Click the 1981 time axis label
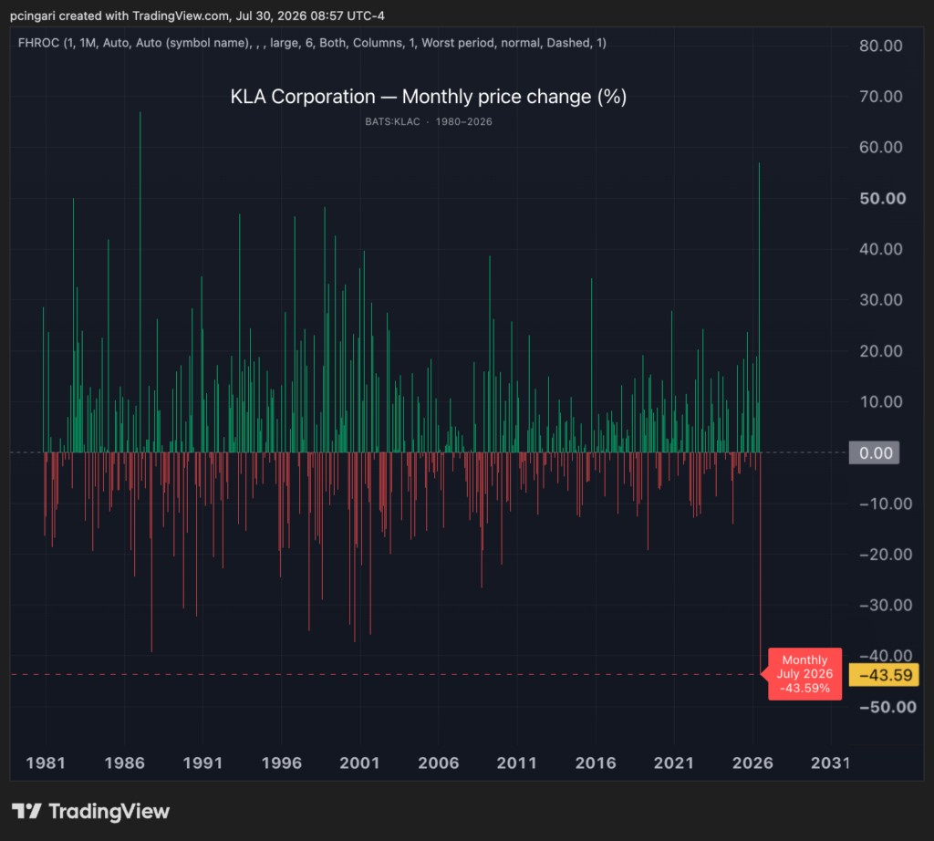 tap(46, 763)
